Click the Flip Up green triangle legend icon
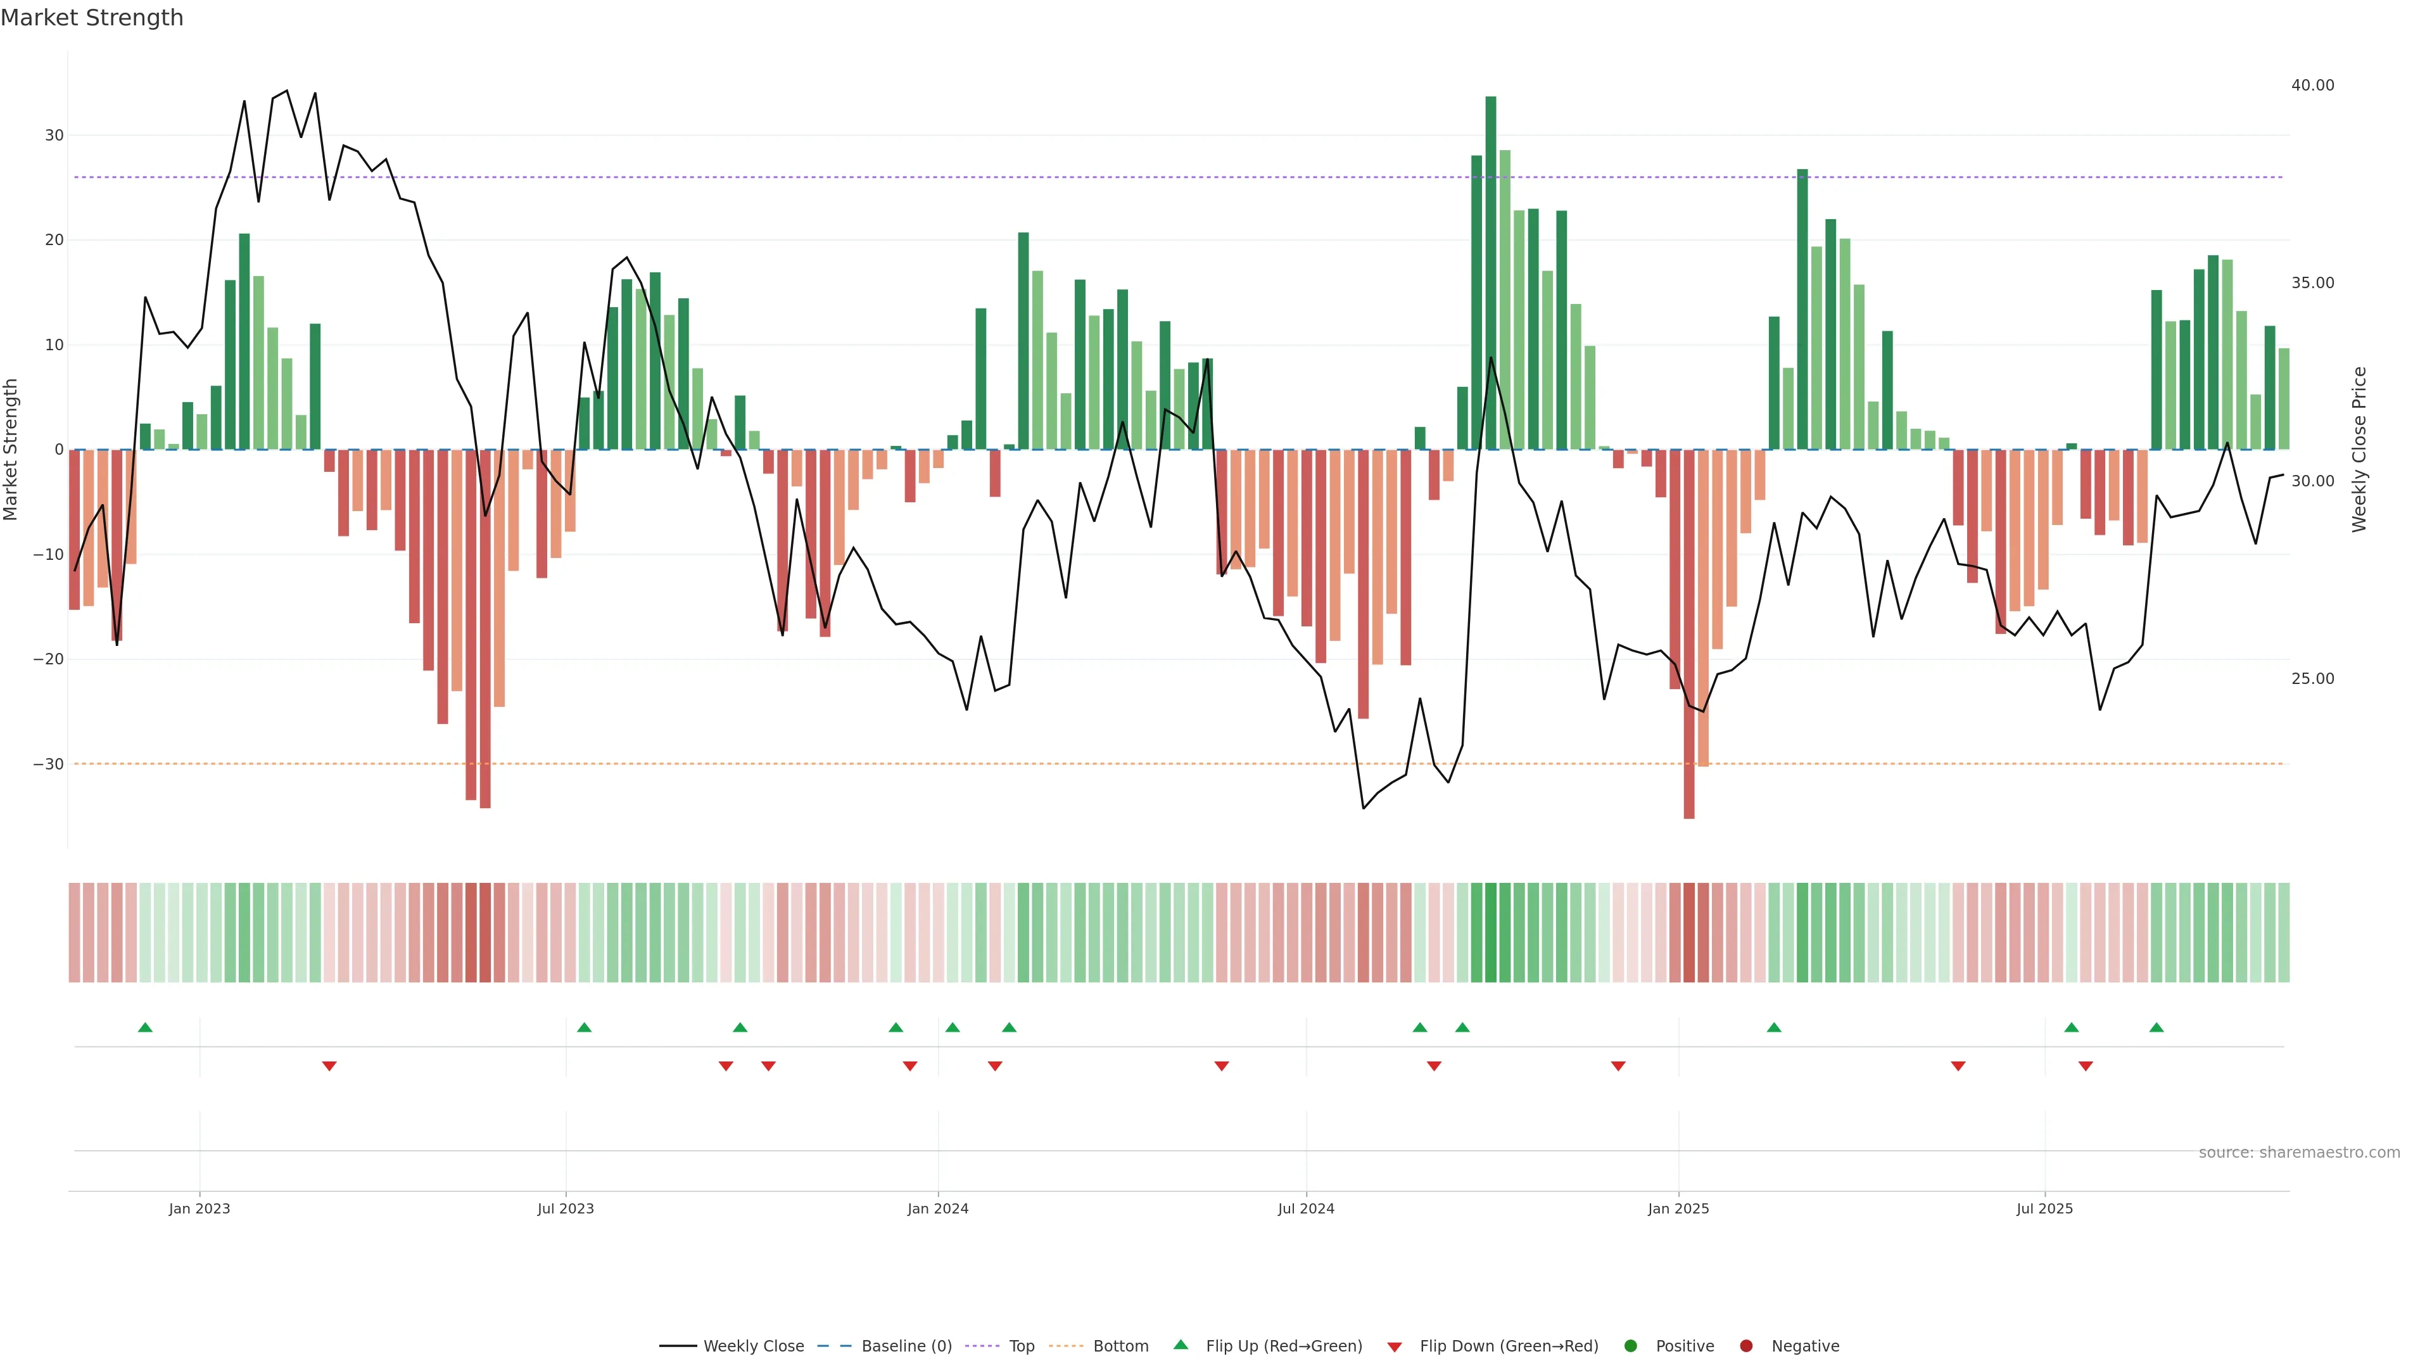This screenshot has width=2432, height=1368. (x=1180, y=1345)
